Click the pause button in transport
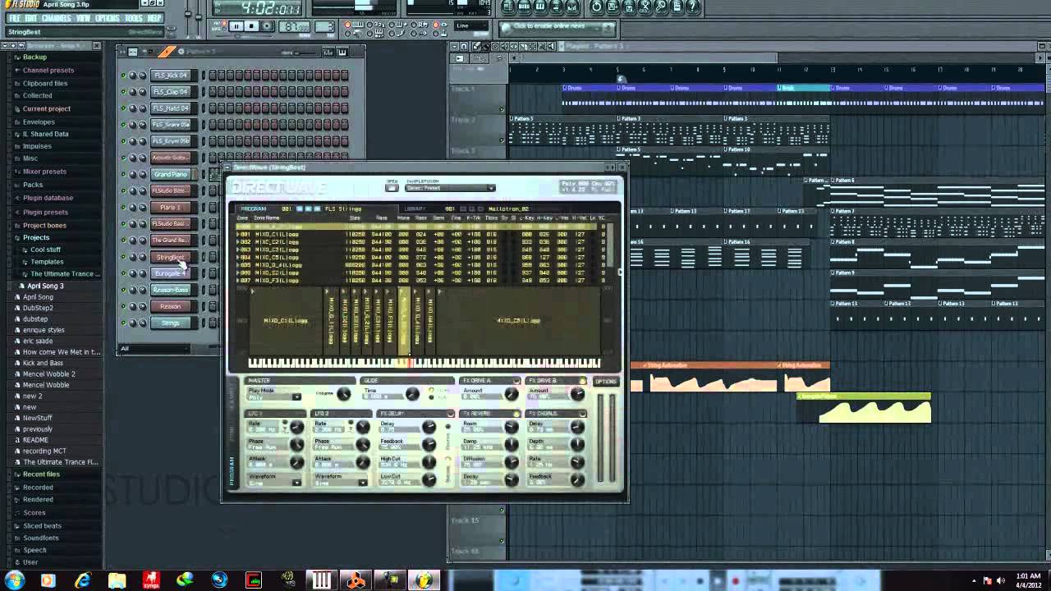The width and height of the screenshot is (1051, 591). [236, 26]
